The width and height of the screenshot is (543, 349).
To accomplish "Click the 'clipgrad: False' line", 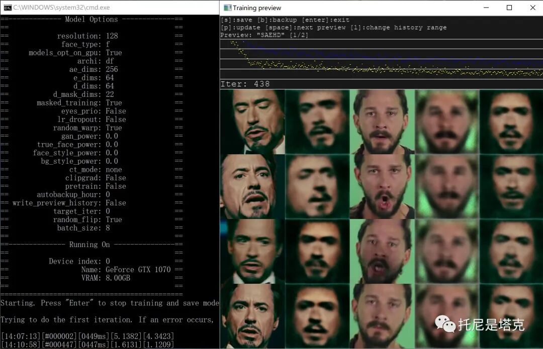I will coord(96,178).
